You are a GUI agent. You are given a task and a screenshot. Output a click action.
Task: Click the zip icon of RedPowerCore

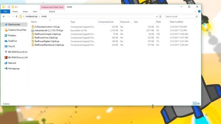[x=32, y=38]
